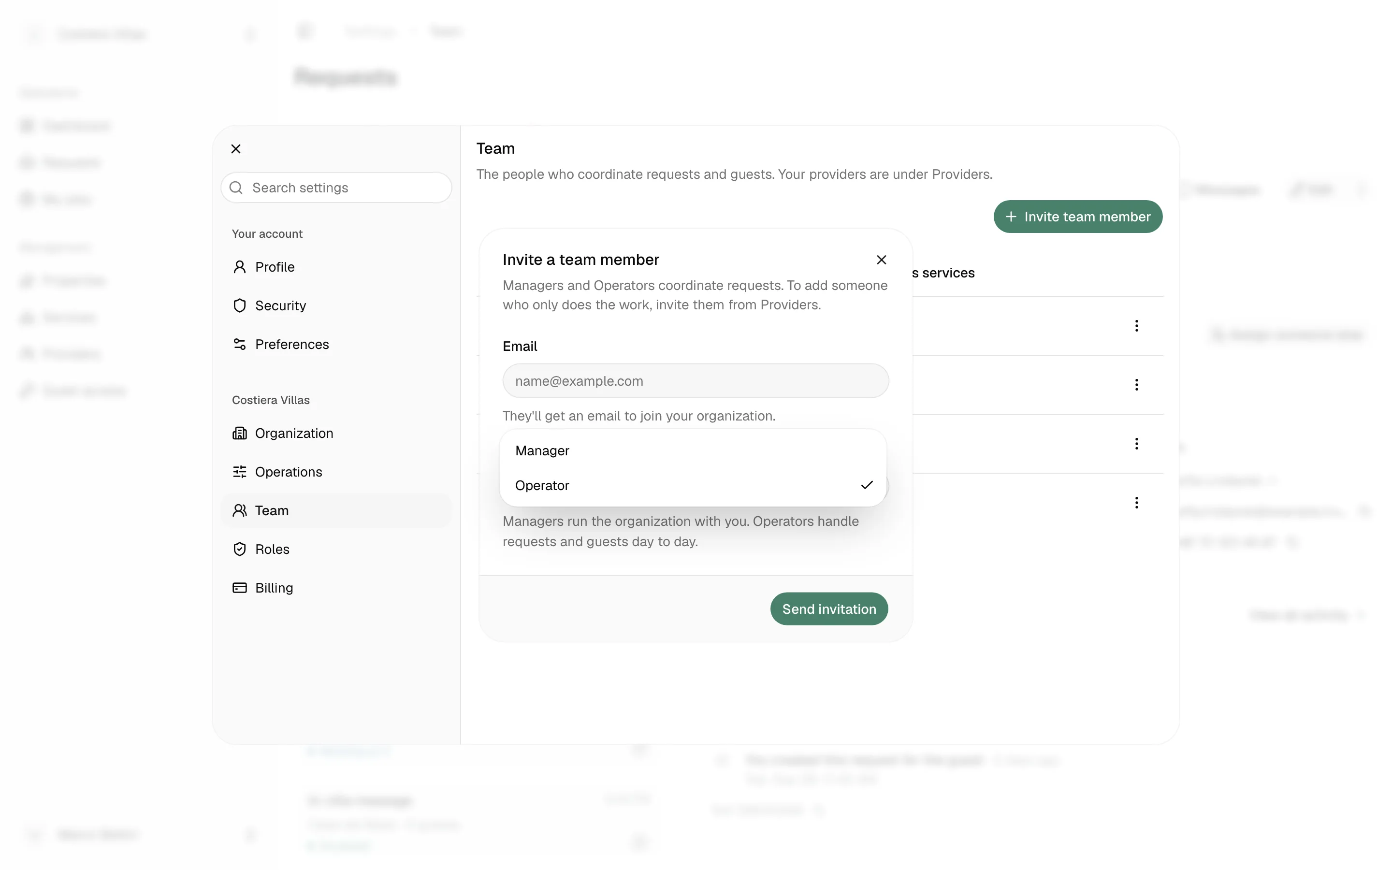Image resolution: width=1392 pixels, height=870 pixels.
Task: Close the settings panel with X icon
Action: pos(236,149)
